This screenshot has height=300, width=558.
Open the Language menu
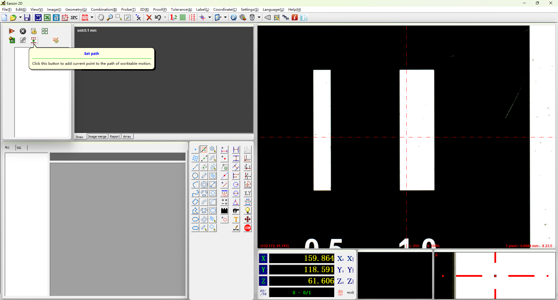point(273,10)
